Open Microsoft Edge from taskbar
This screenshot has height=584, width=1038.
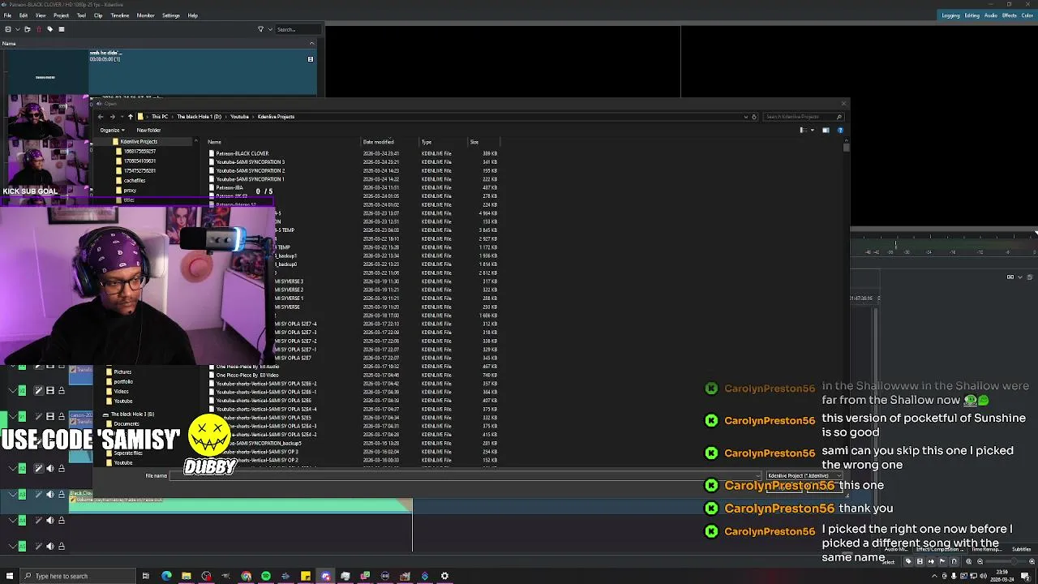point(166,576)
